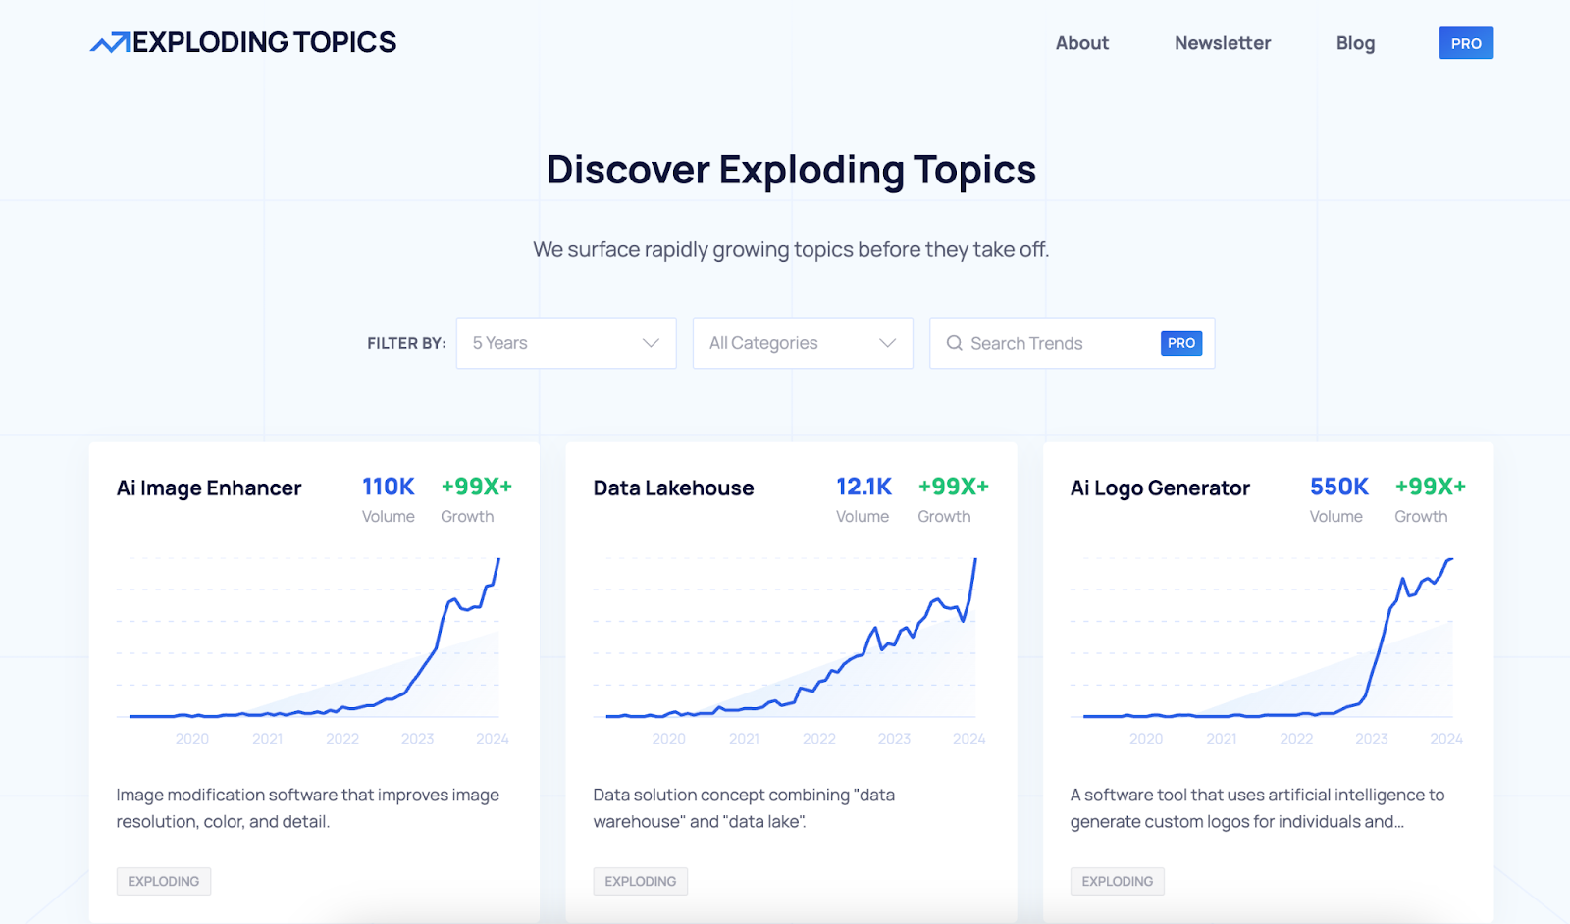Click the chevron in the 5 Years filter

[x=651, y=343]
